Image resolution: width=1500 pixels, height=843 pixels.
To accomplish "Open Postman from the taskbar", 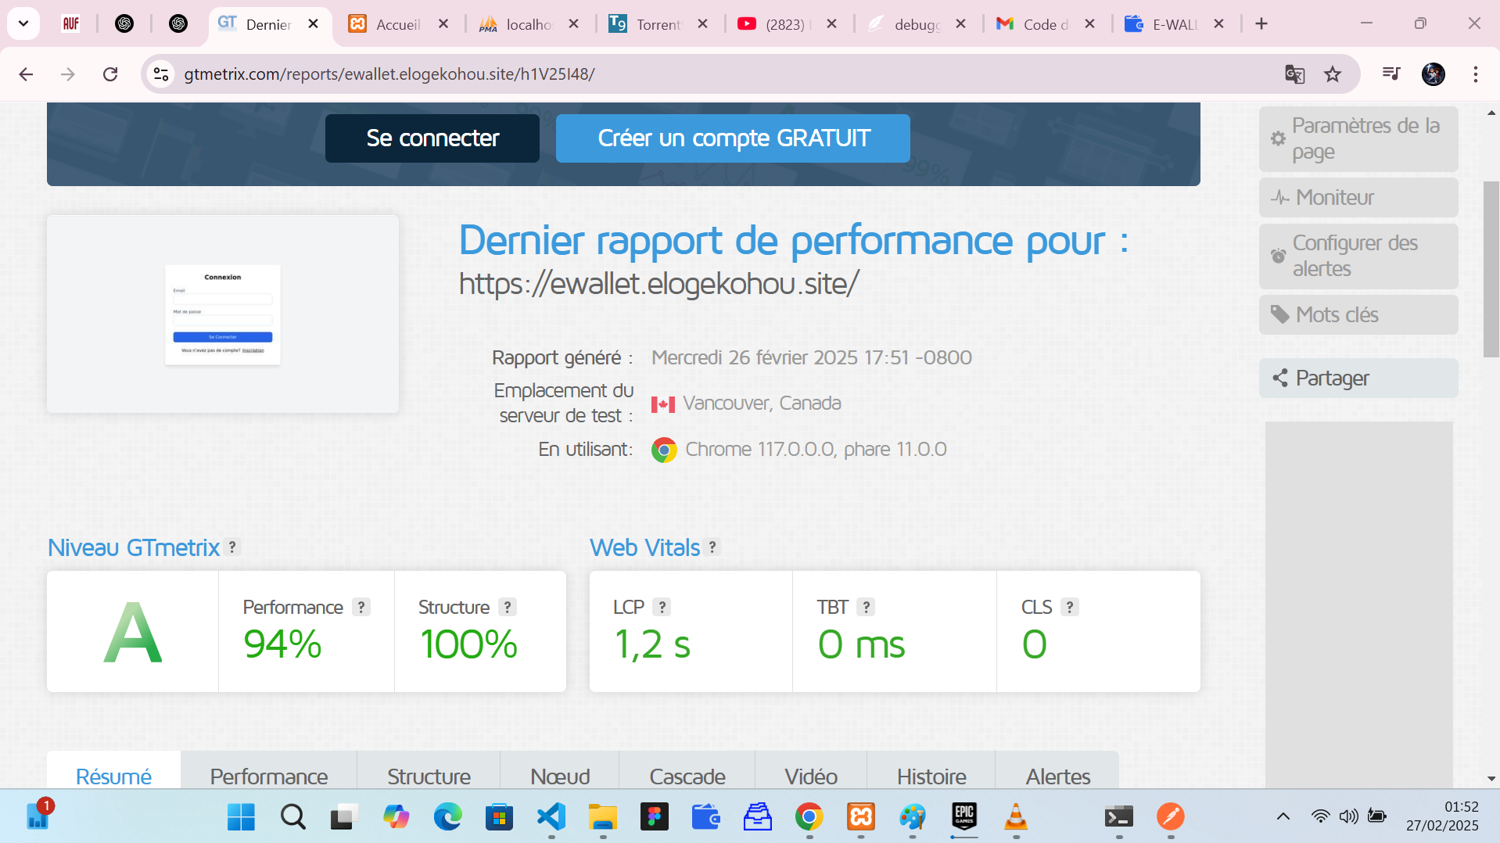I will coord(1171,817).
